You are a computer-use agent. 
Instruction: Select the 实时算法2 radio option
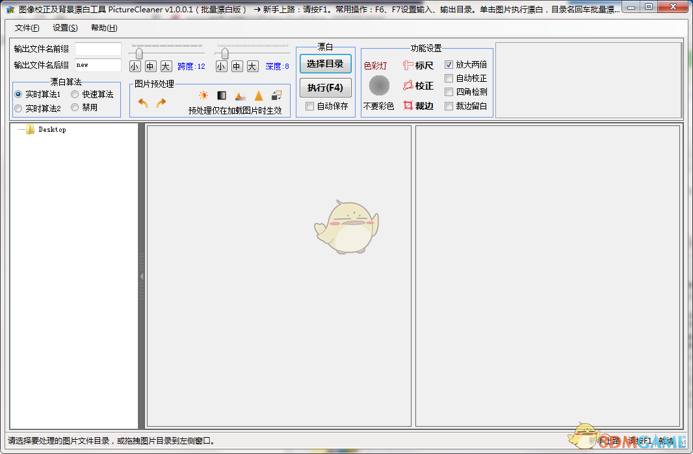(x=18, y=108)
